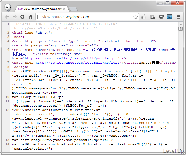Click the Yahoo favicon on the tab
186x155 pixels.
[x=20, y=9]
